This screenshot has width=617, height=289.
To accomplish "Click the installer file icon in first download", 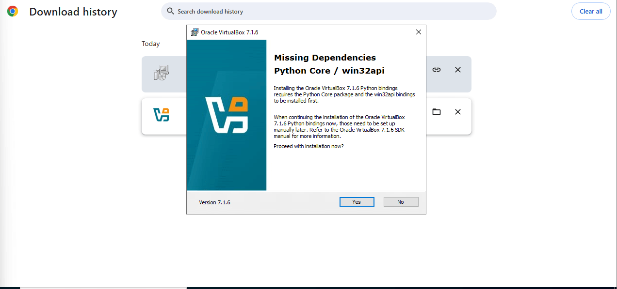I will [x=161, y=73].
